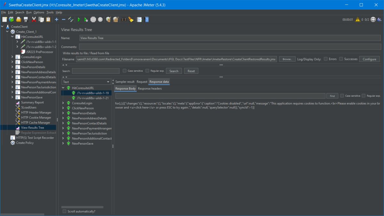
Task: Switch to the Request tab
Action: tap(142, 82)
